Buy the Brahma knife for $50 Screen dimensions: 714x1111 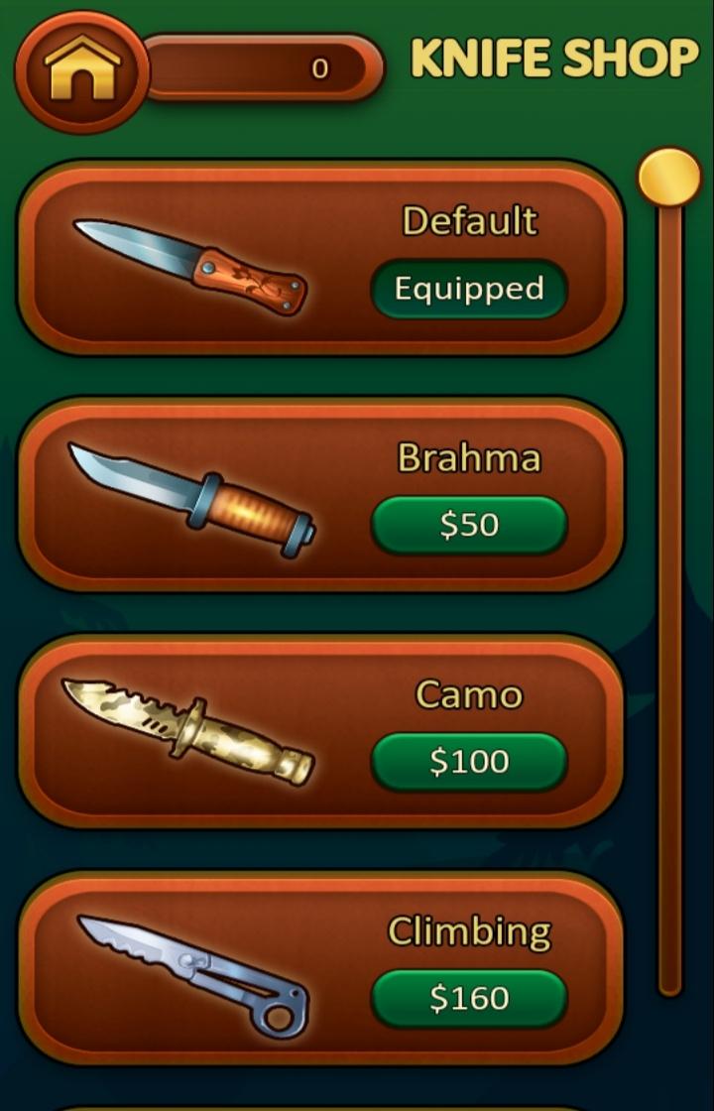tap(469, 525)
